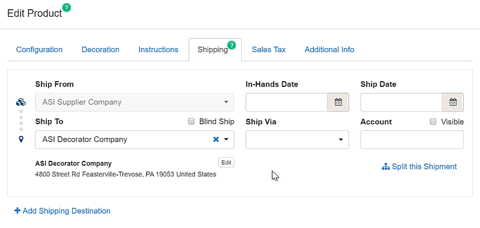Open the In-Hands Date calendar picker

(338, 102)
